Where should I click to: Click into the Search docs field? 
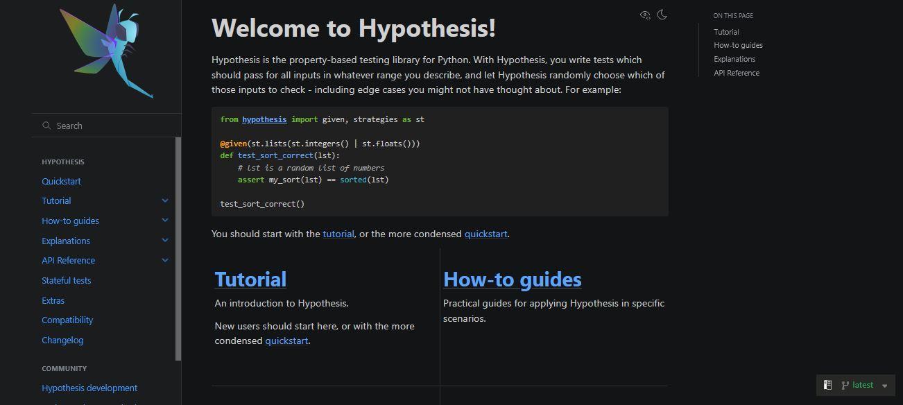coord(106,126)
